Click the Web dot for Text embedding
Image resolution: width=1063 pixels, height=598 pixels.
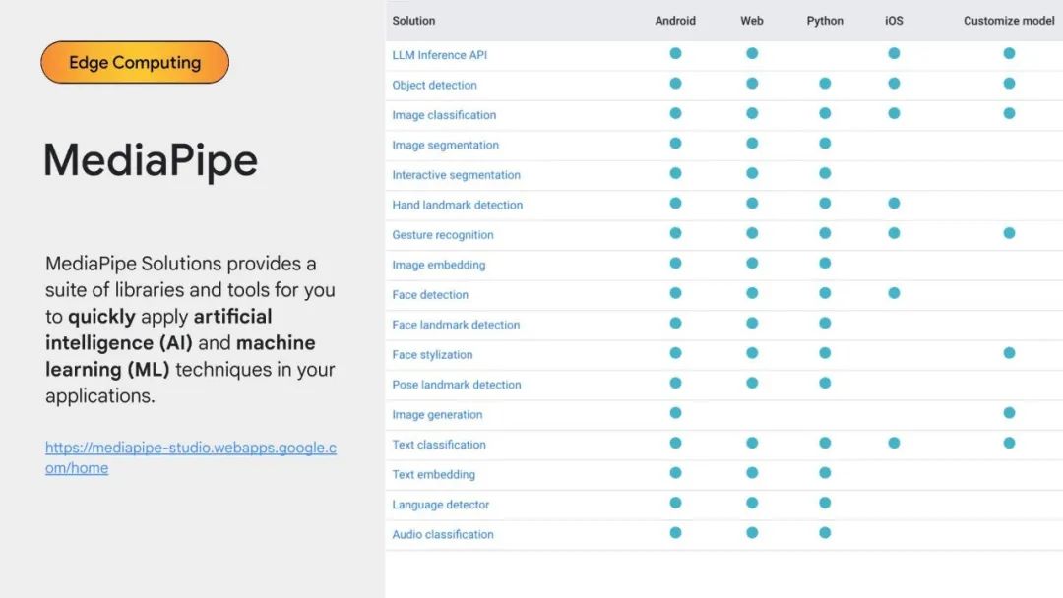tap(752, 473)
